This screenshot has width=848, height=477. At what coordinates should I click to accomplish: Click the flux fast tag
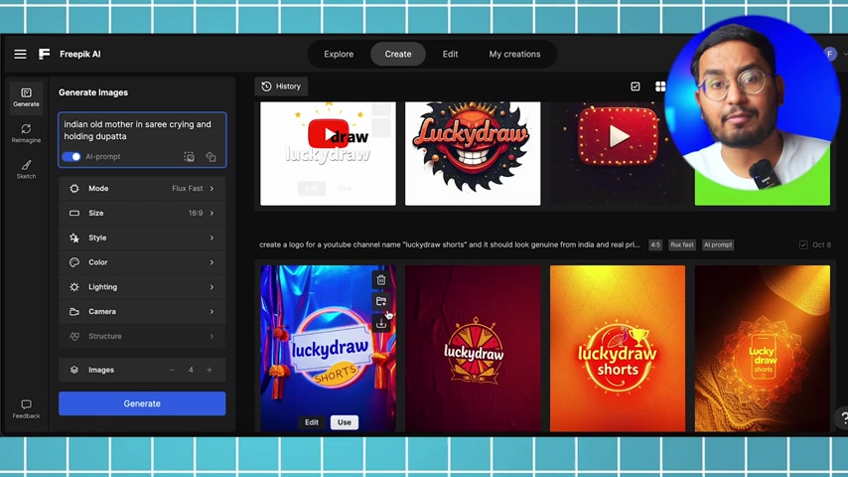pyautogui.click(x=682, y=244)
